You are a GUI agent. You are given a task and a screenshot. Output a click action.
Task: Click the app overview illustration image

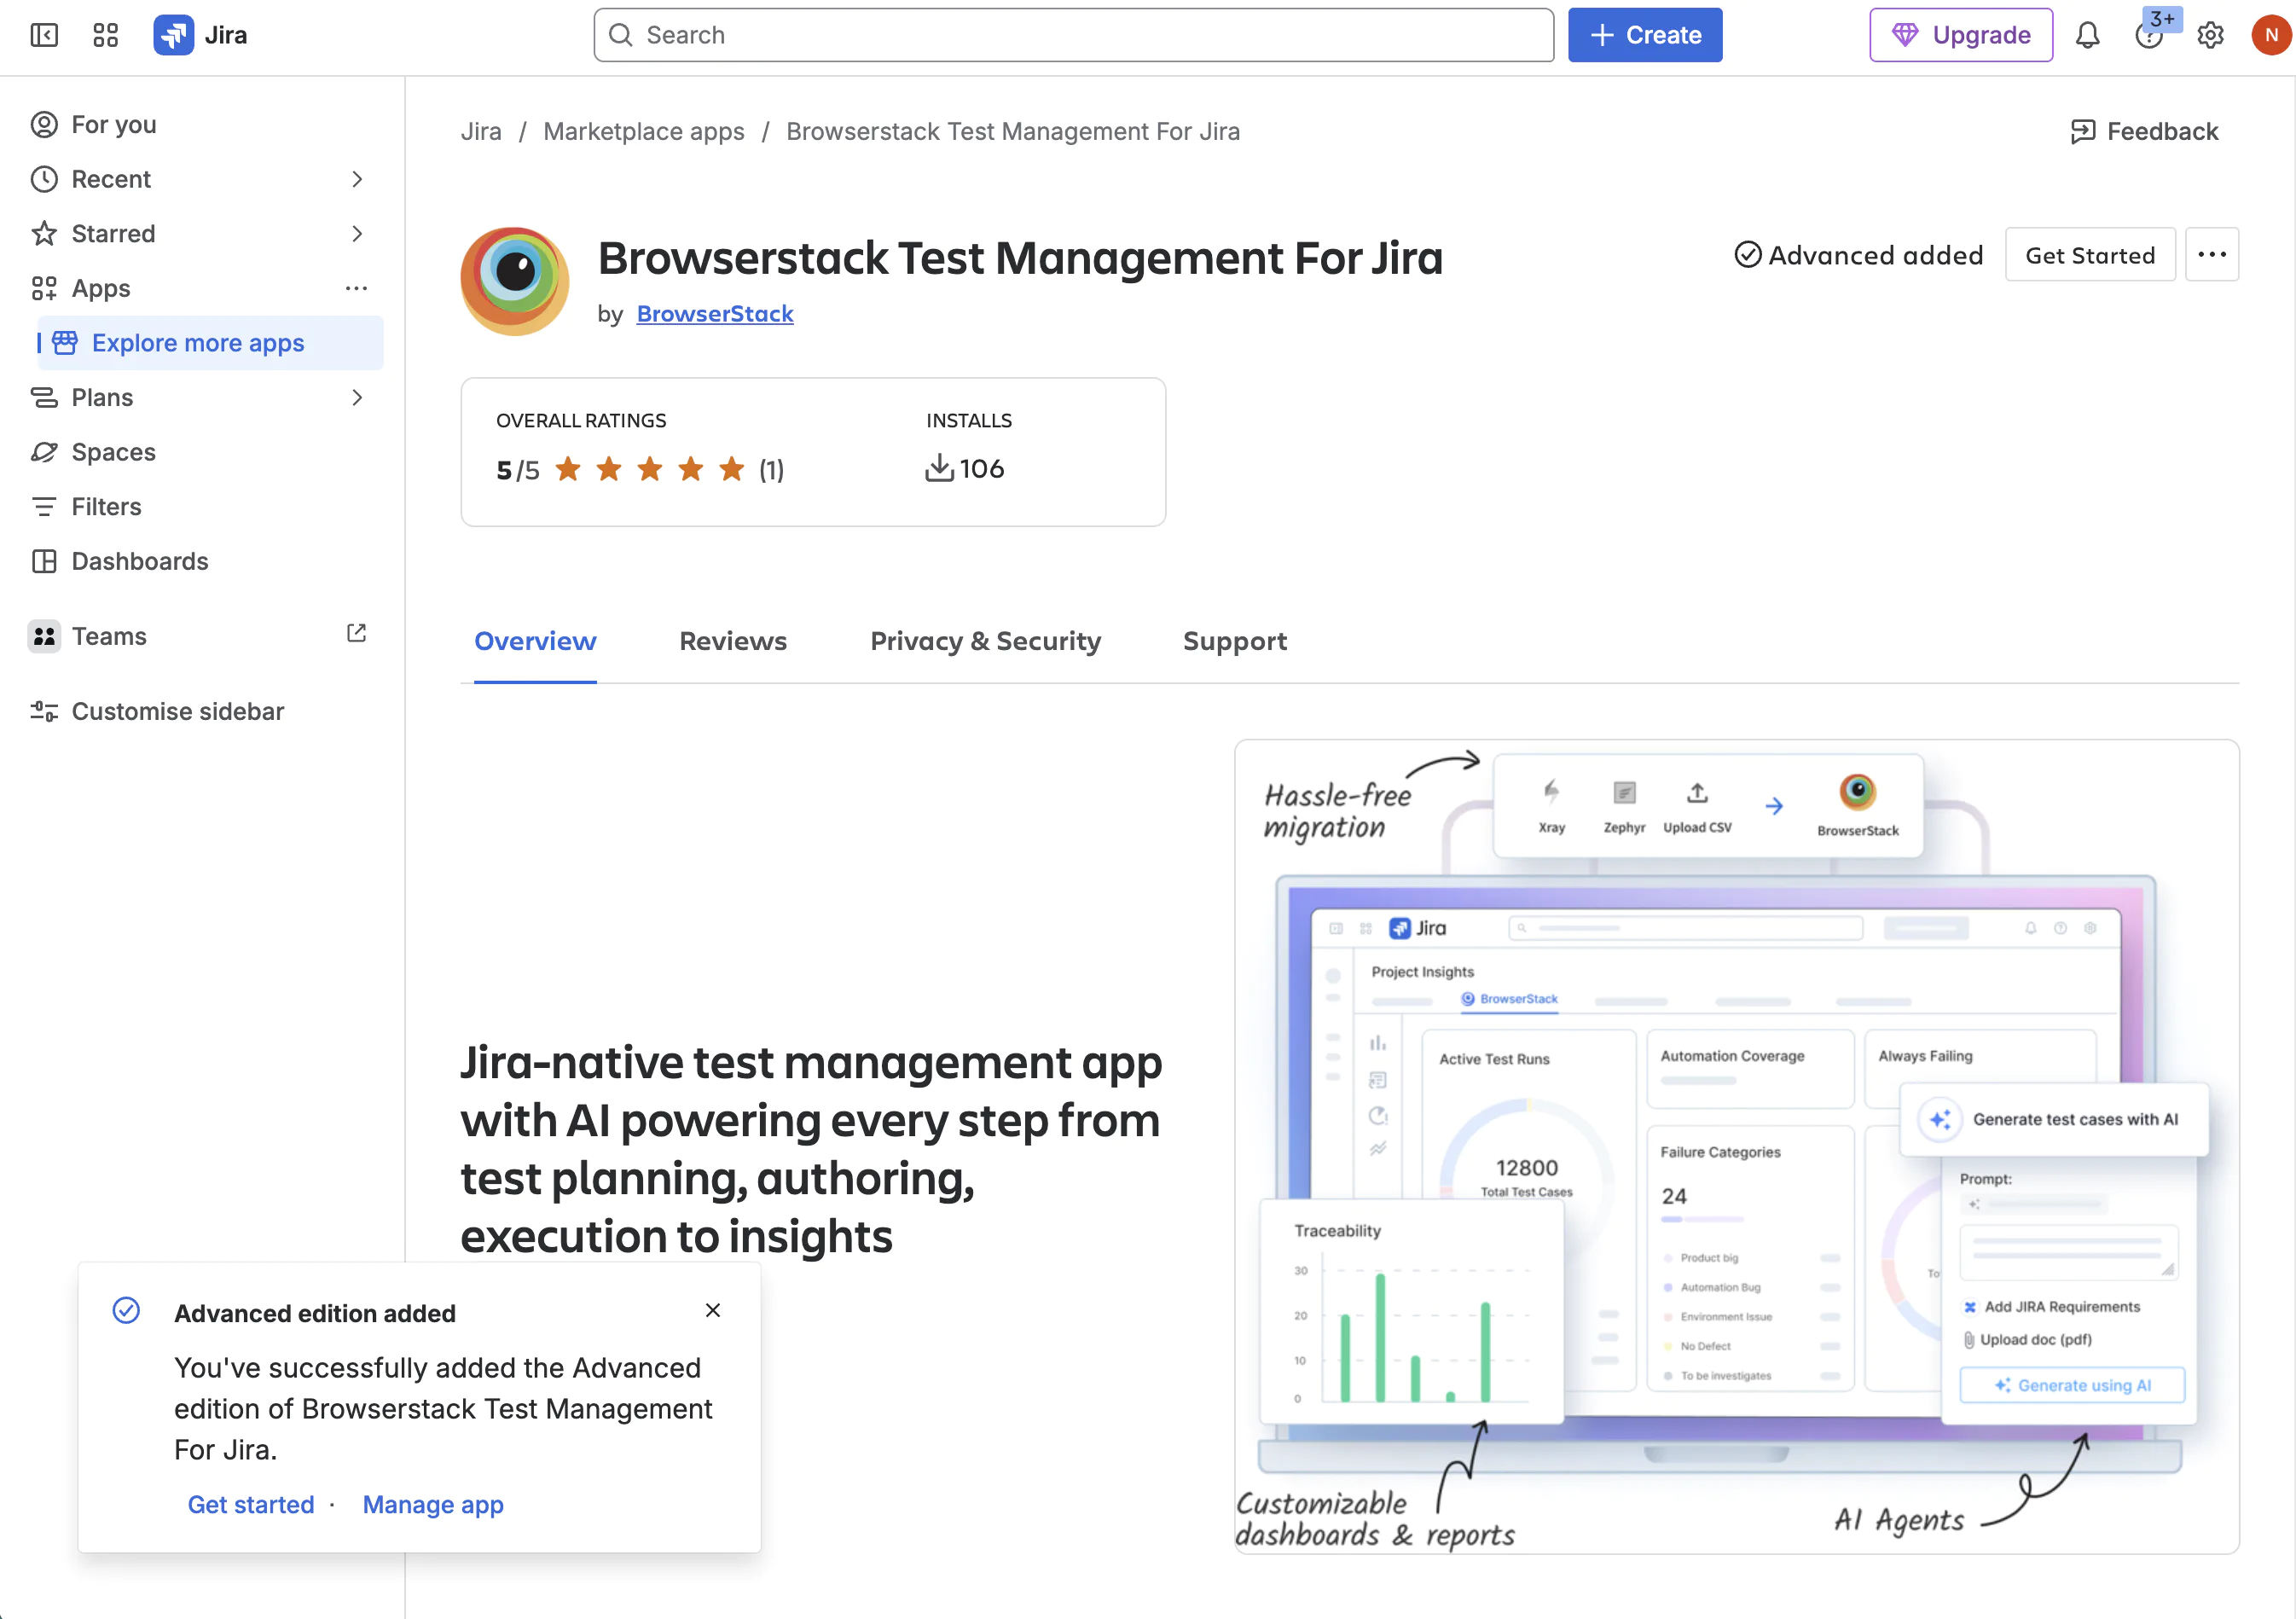1736,1146
